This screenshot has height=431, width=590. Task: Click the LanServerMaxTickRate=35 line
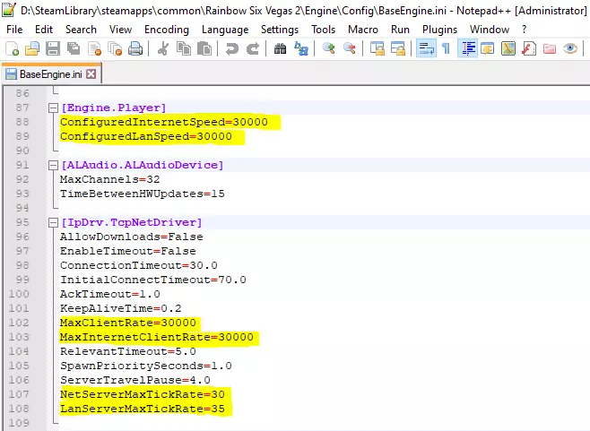click(x=143, y=409)
